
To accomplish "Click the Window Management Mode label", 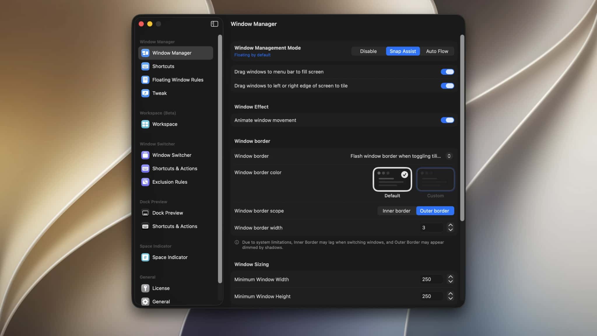I will coord(268,48).
